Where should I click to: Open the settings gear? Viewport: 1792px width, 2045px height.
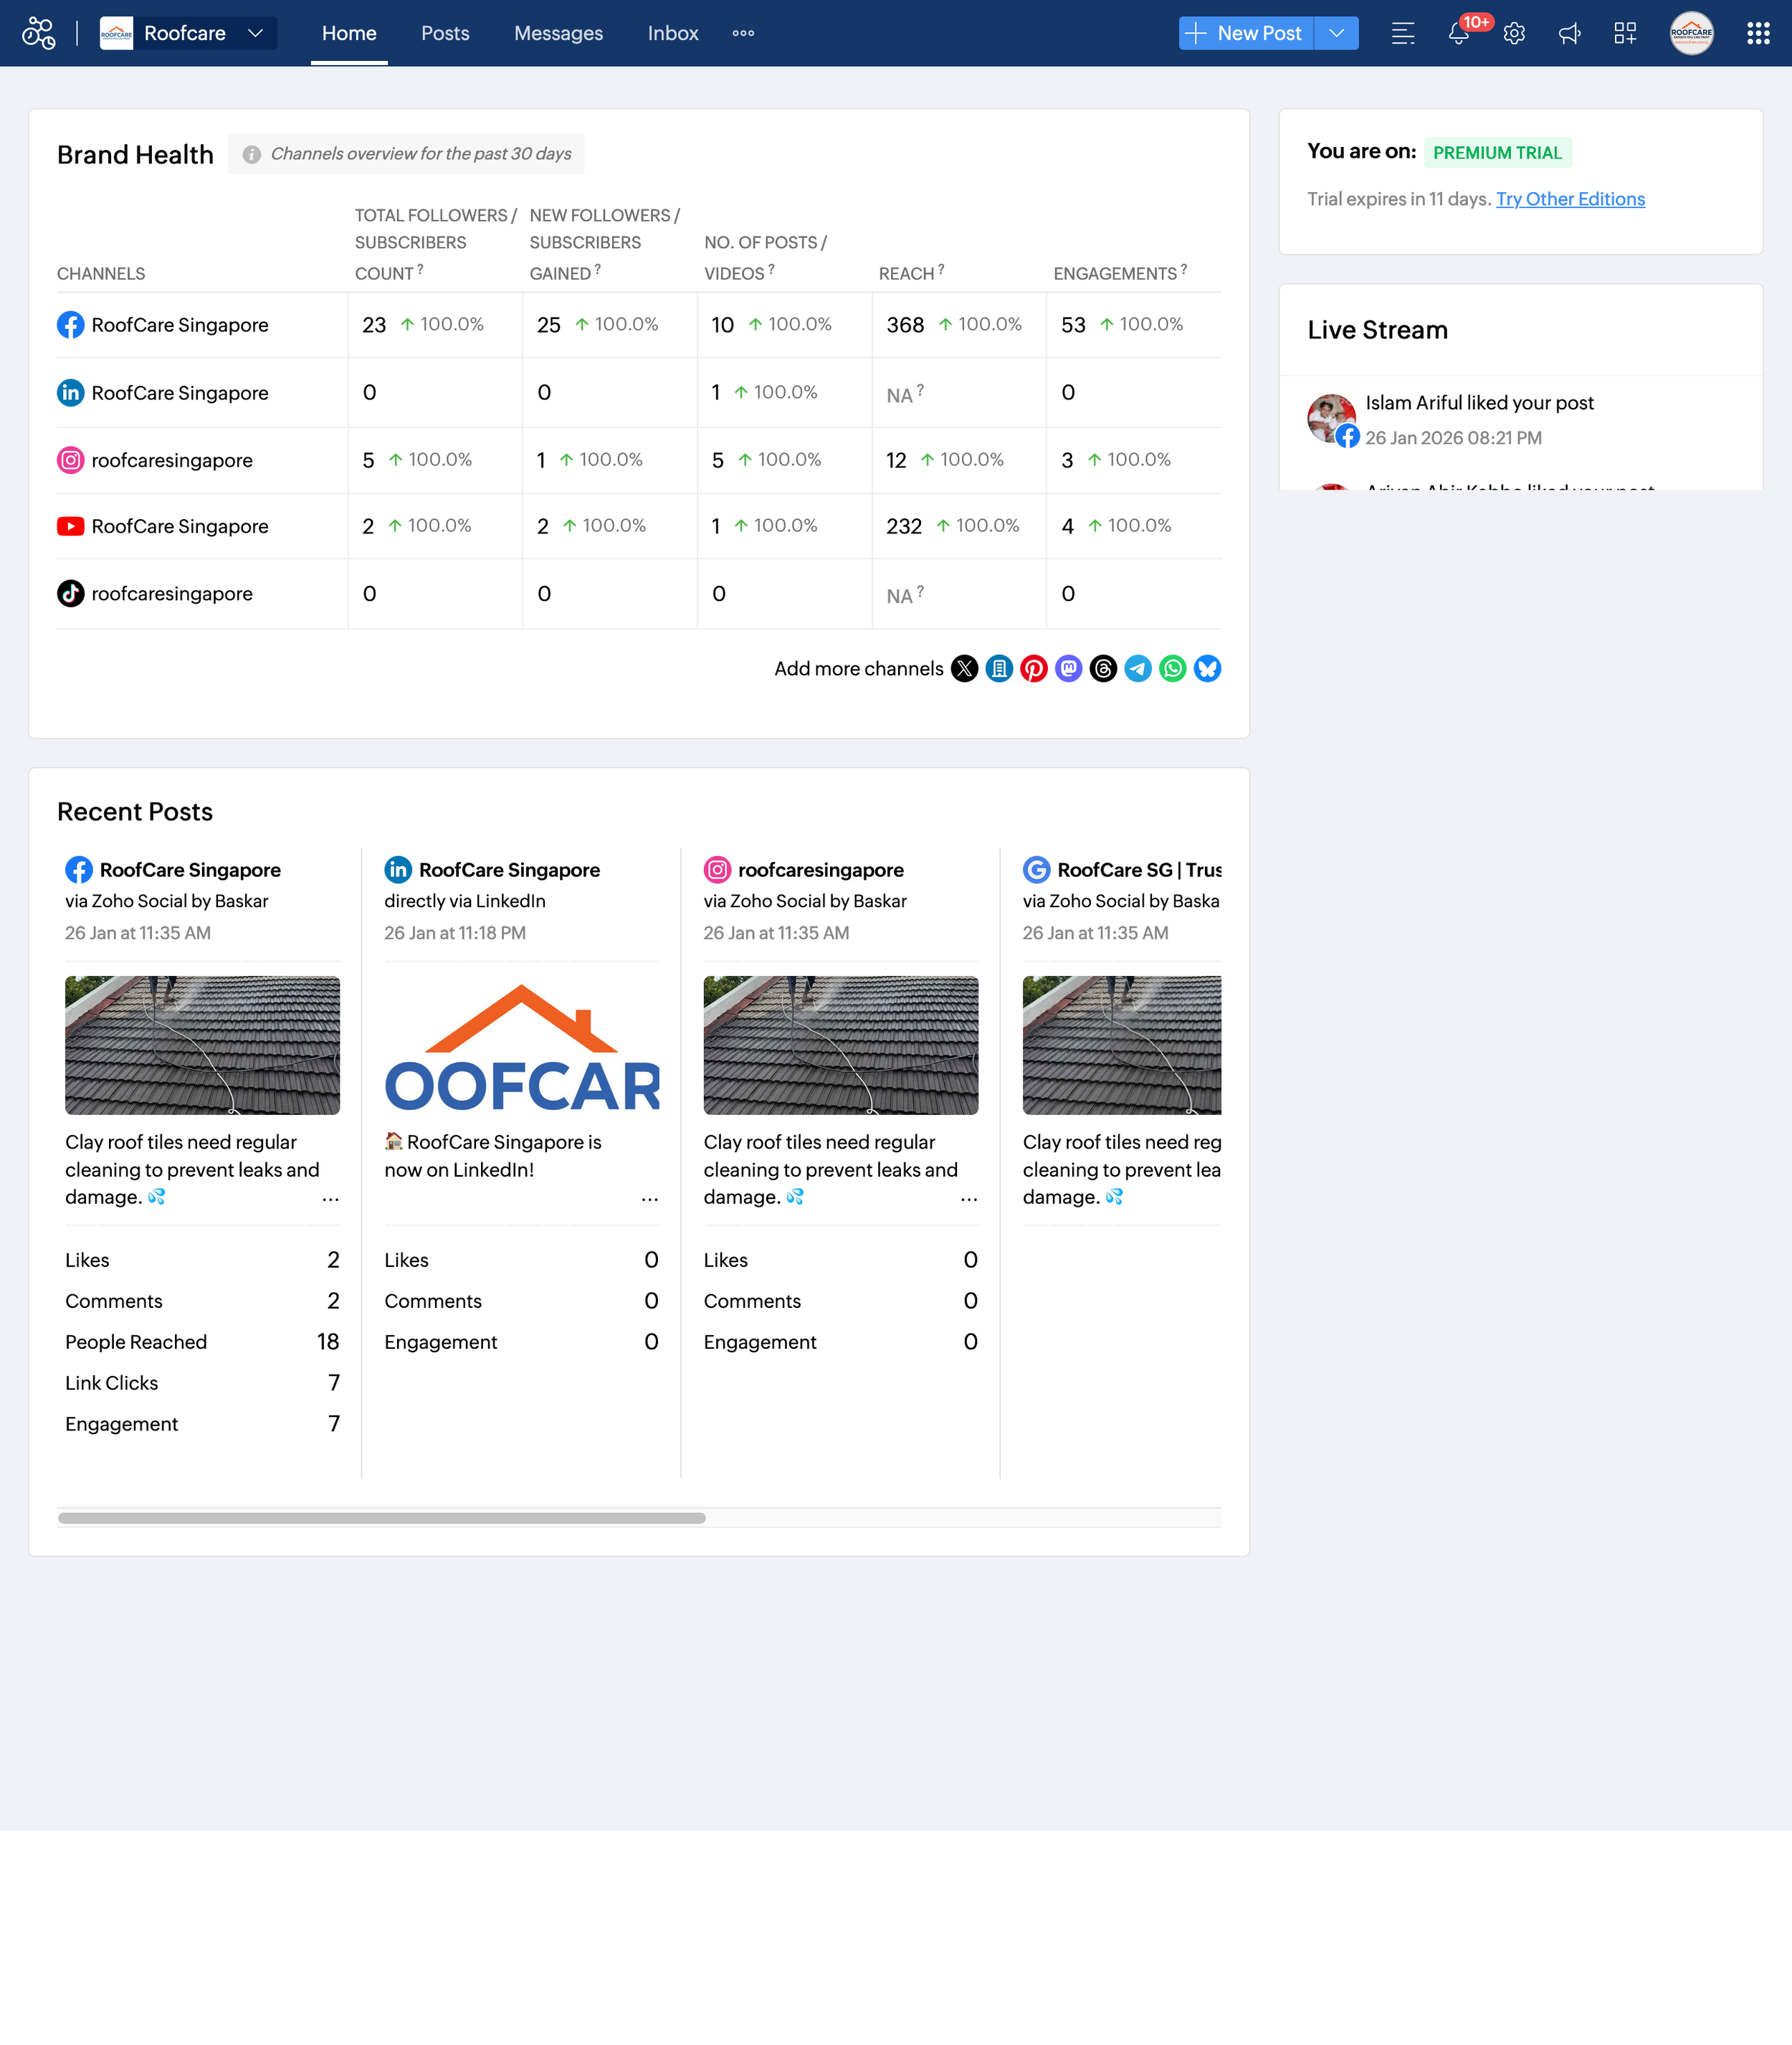point(1514,33)
